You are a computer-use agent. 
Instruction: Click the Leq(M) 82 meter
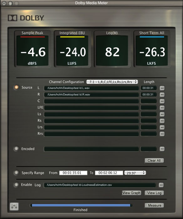click(x=112, y=51)
